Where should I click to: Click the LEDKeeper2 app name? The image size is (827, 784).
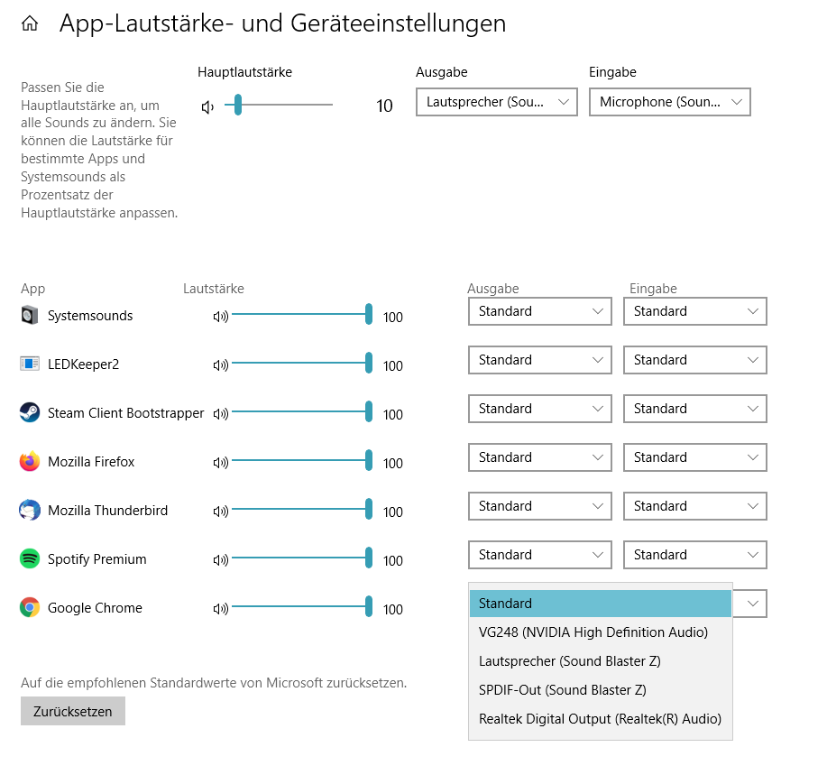click(83, 364)
